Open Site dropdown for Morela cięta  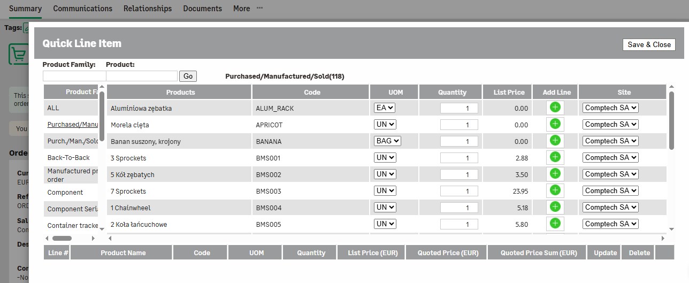tap(610, 124)
